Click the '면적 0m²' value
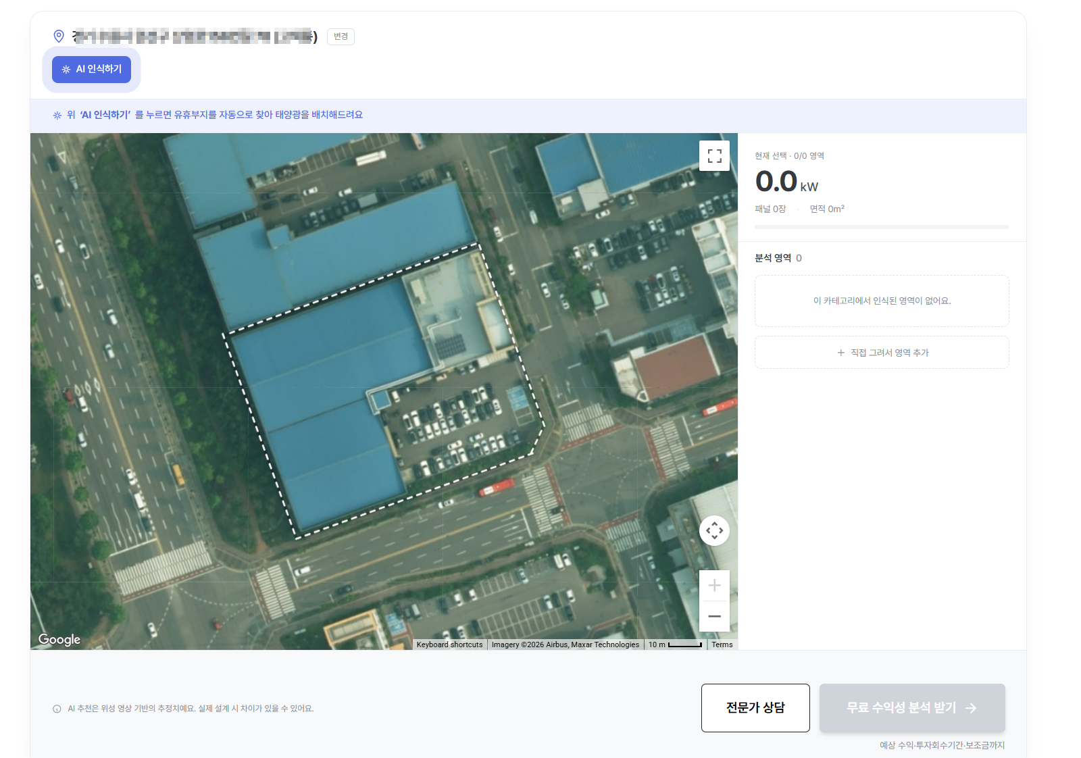 click(827, 209)
